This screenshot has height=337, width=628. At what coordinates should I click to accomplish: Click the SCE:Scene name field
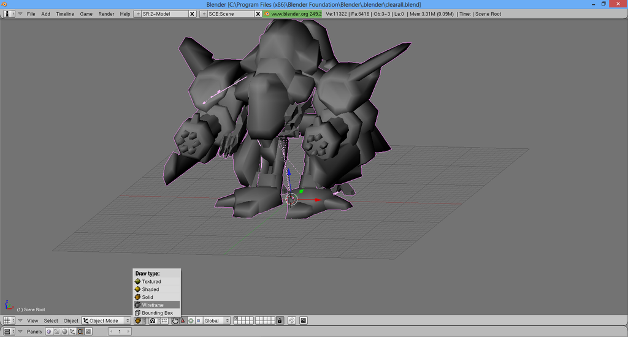tap(231, 14)
